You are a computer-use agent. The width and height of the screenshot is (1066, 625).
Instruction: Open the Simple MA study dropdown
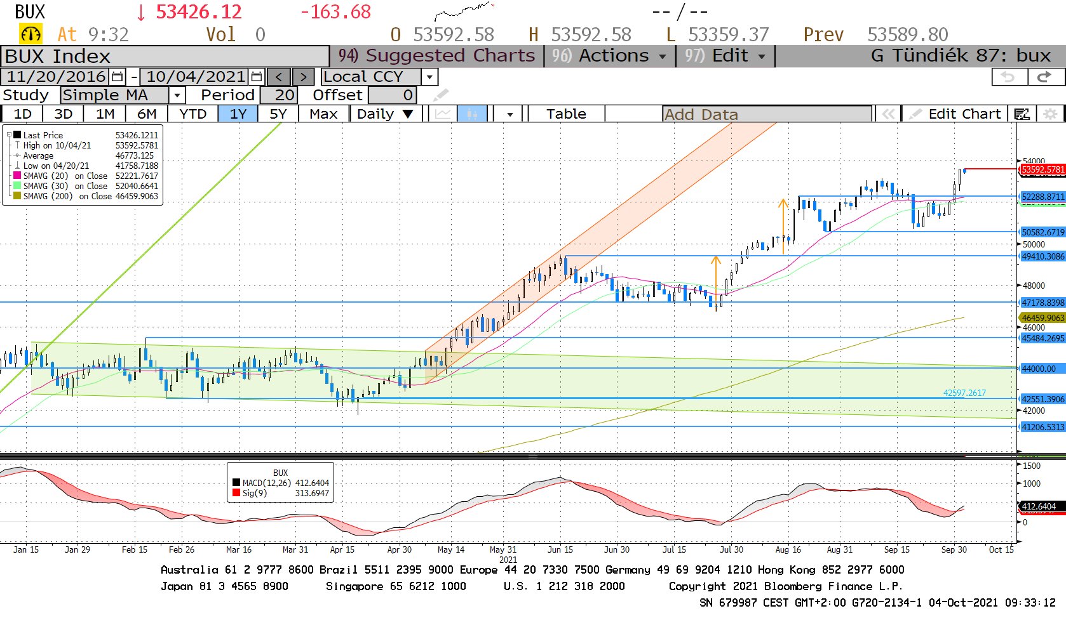pyautogui.click(x=177, y=95)
